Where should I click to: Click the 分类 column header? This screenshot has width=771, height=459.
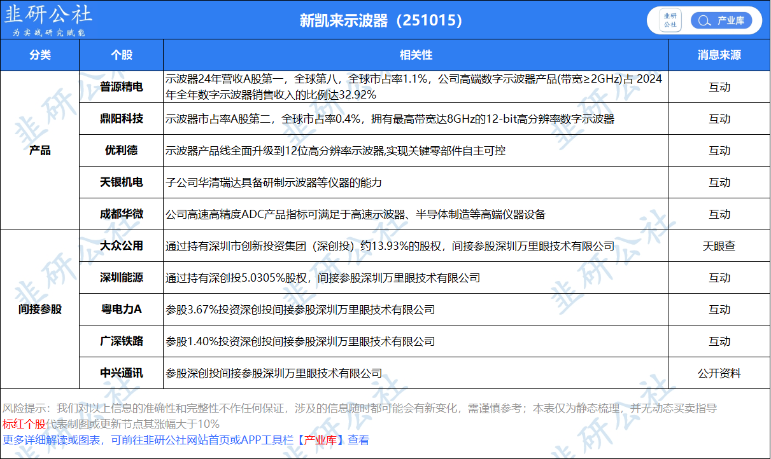(39, 55)
